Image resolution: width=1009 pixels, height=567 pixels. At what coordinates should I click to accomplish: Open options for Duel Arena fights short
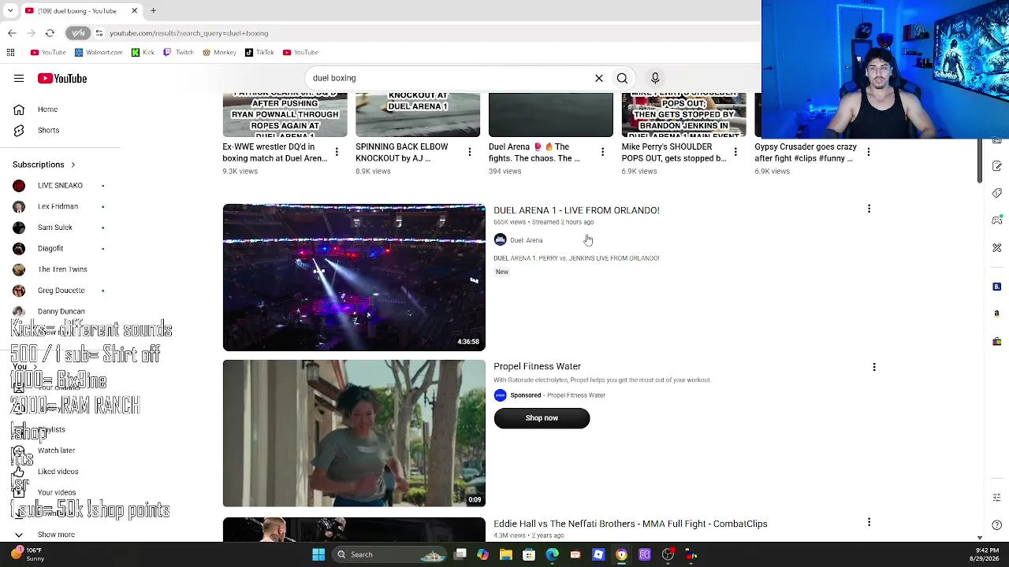(x=603, y=152)
